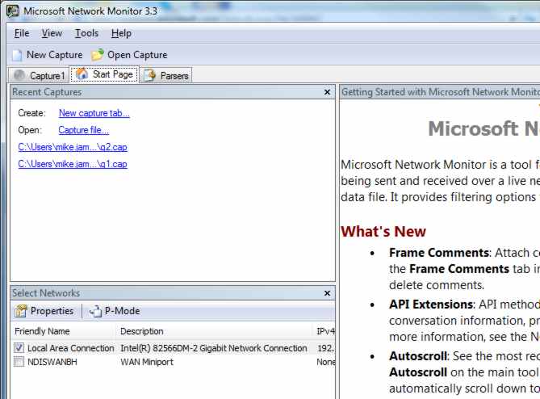Click the Properties button label
The height and width of the screenshot is (399, 540).
(x=52, y=311)
